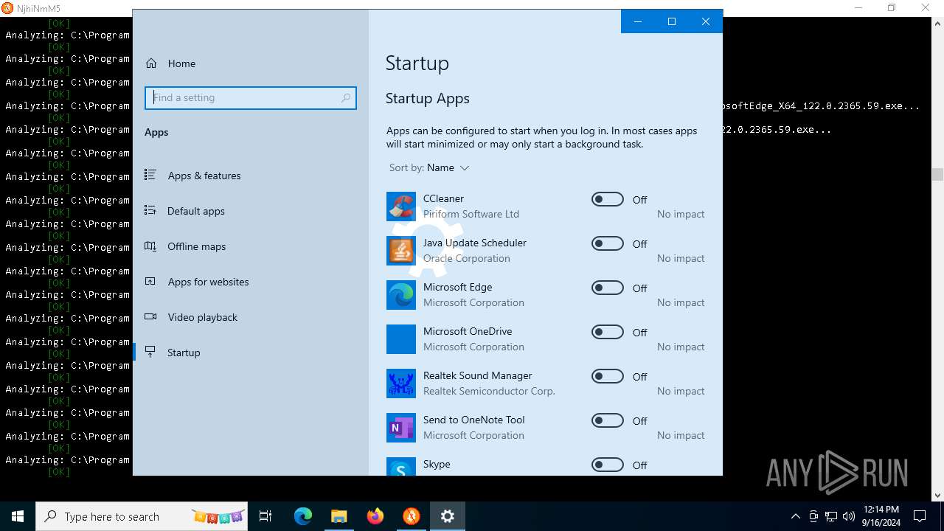944x531 pixels.
Task: Toggle Java Update Scheduler startup switch
Action: point(608,243)
